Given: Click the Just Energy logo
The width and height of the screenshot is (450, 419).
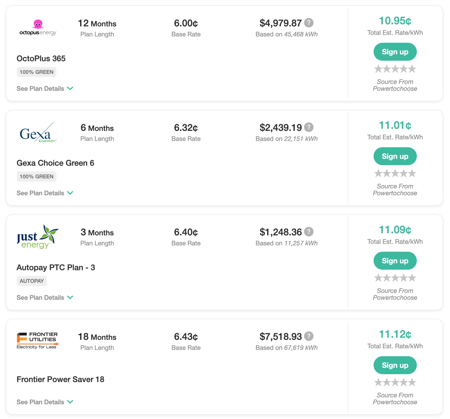Looking at the screenshot, I should point(38,237).
